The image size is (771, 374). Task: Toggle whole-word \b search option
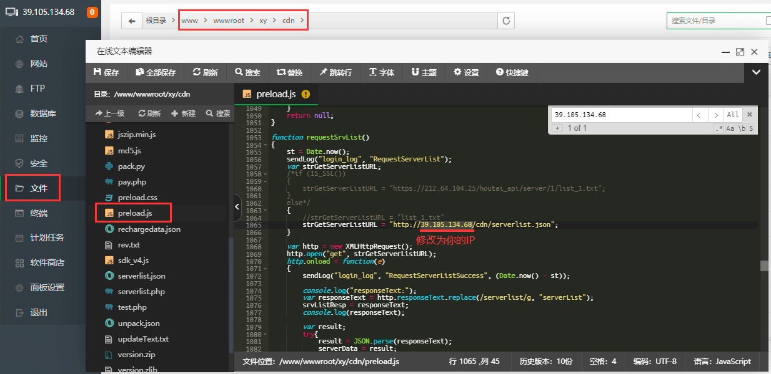click(x=742, y=128)
